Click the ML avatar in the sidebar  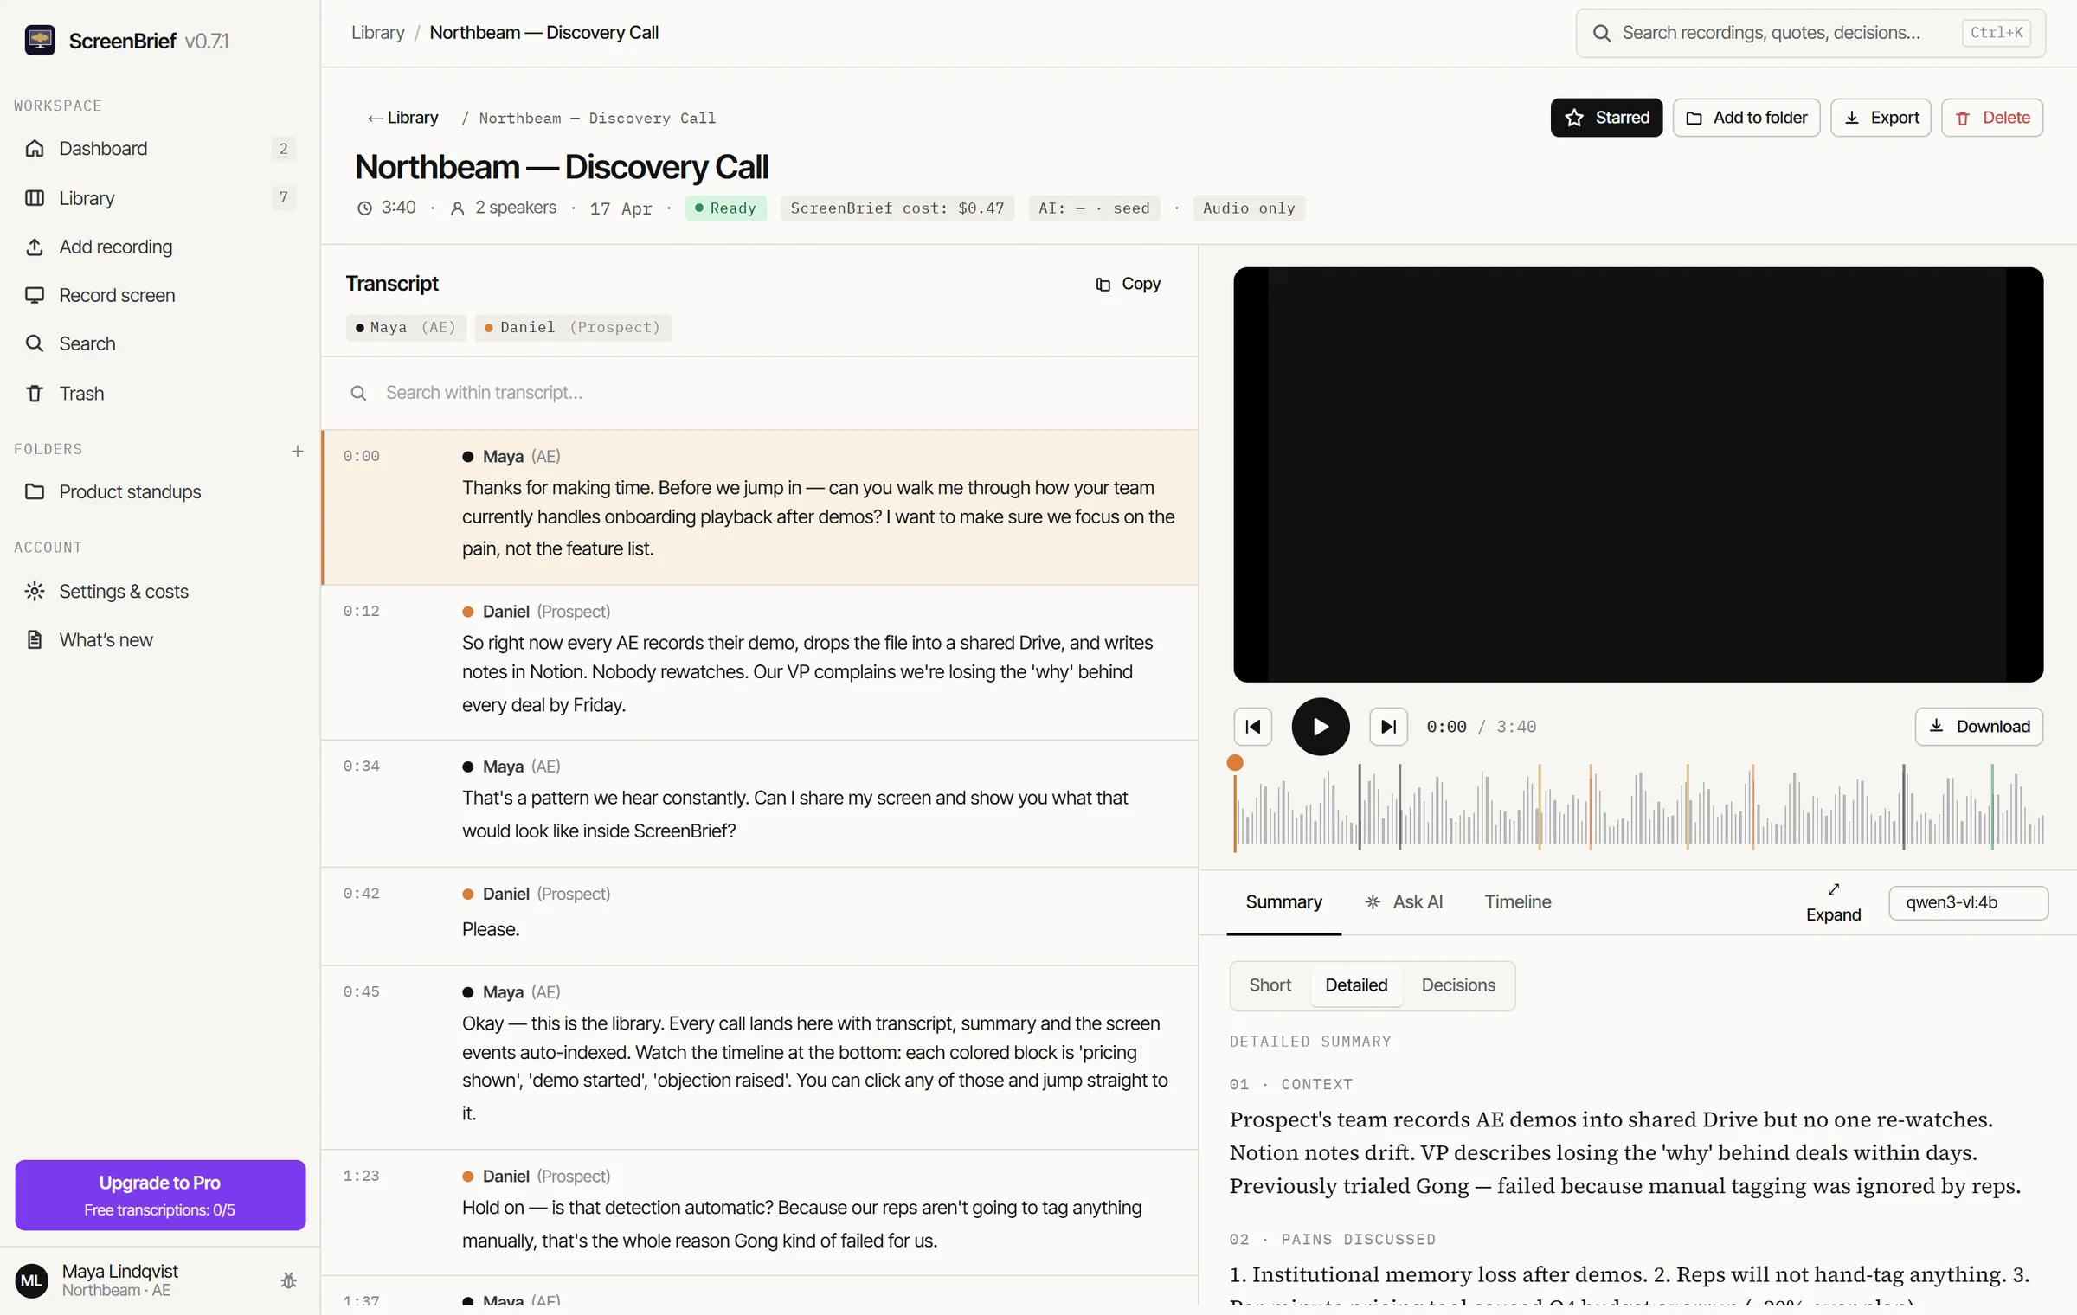pyautogui.click(x=32, y=1280)
